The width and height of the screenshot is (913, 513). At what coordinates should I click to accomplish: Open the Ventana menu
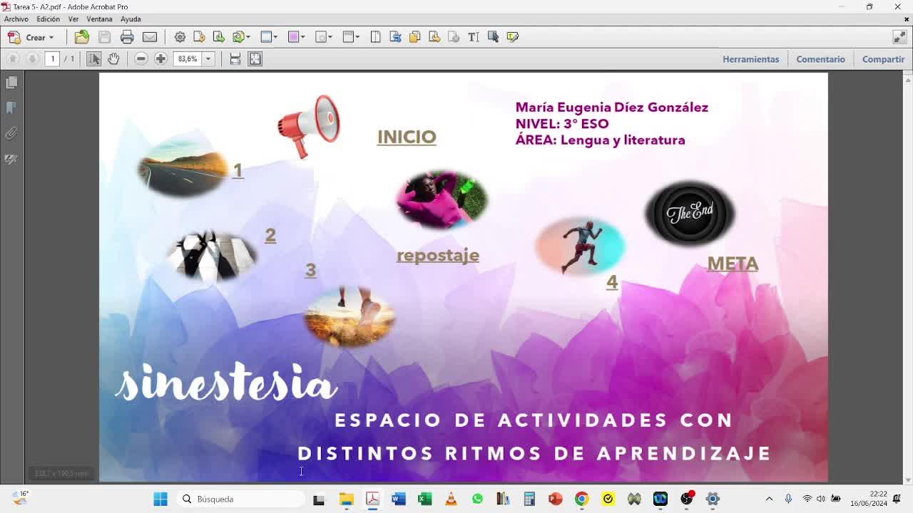99,19
